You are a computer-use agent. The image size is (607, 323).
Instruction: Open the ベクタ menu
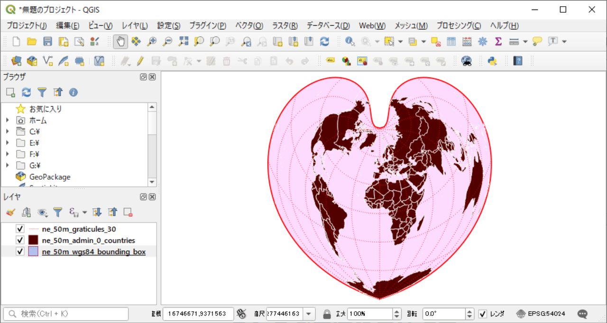(249, 26)
